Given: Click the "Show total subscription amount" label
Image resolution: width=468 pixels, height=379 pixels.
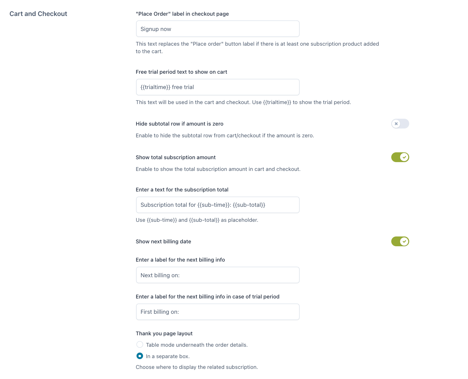Looking at the screenshot, I should click(176, 158).
